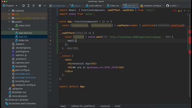Click the Collapse All toolbar icon
The image size is (192, 108).
[33, 6]
